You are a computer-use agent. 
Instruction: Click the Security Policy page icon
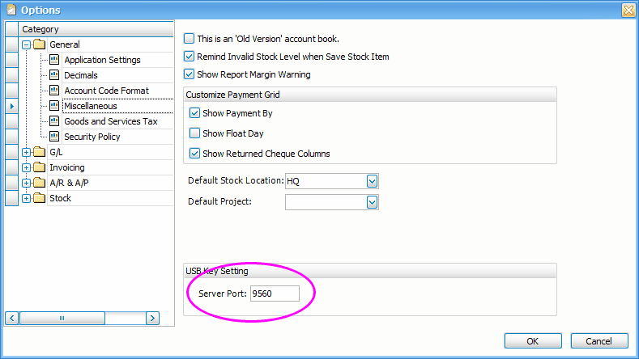click(55, 137)
